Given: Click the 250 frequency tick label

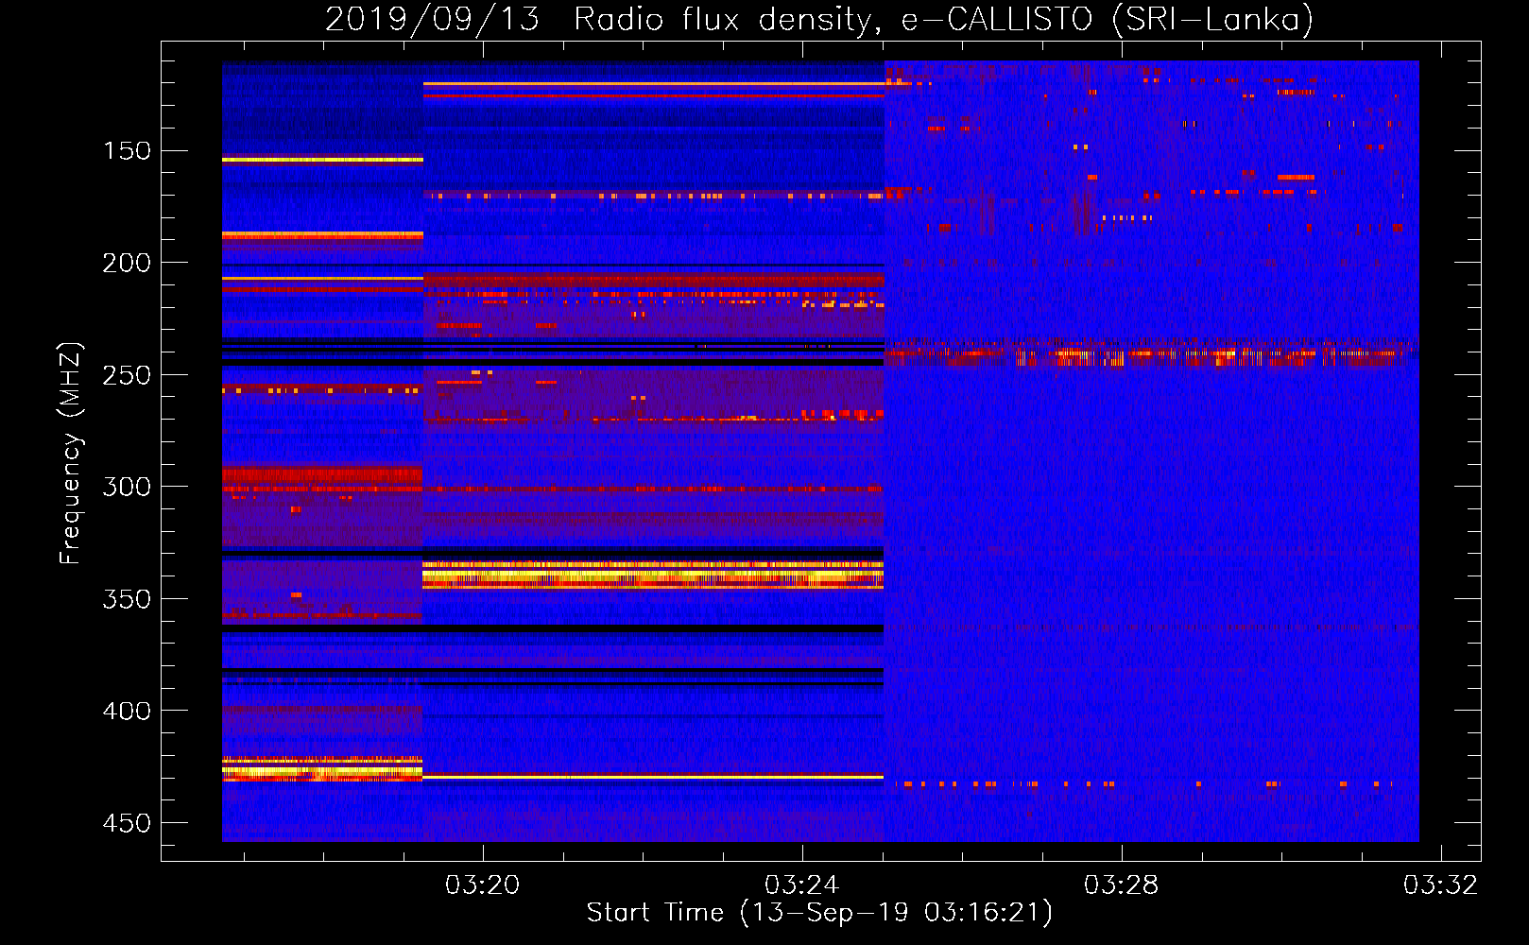Looking at the screenshot, I should [127, 375].
